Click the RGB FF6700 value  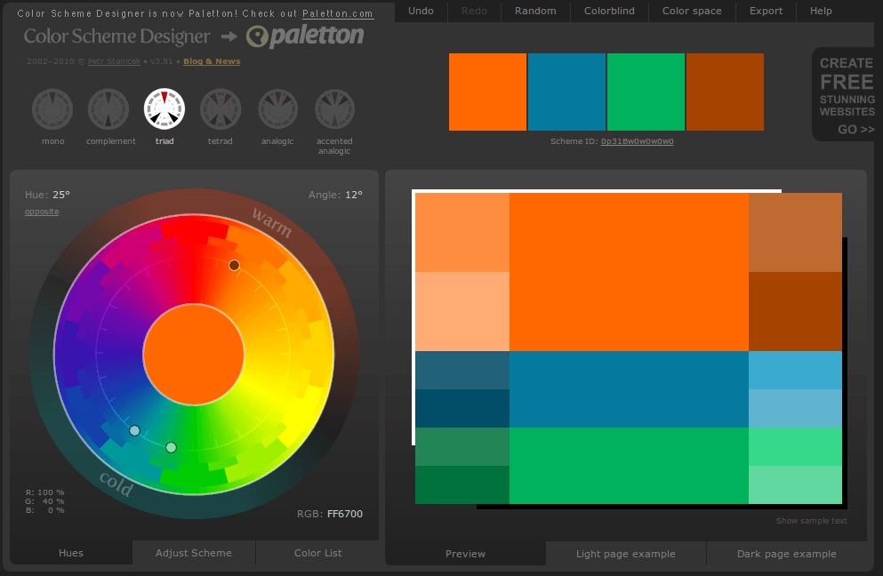point(345,514)
